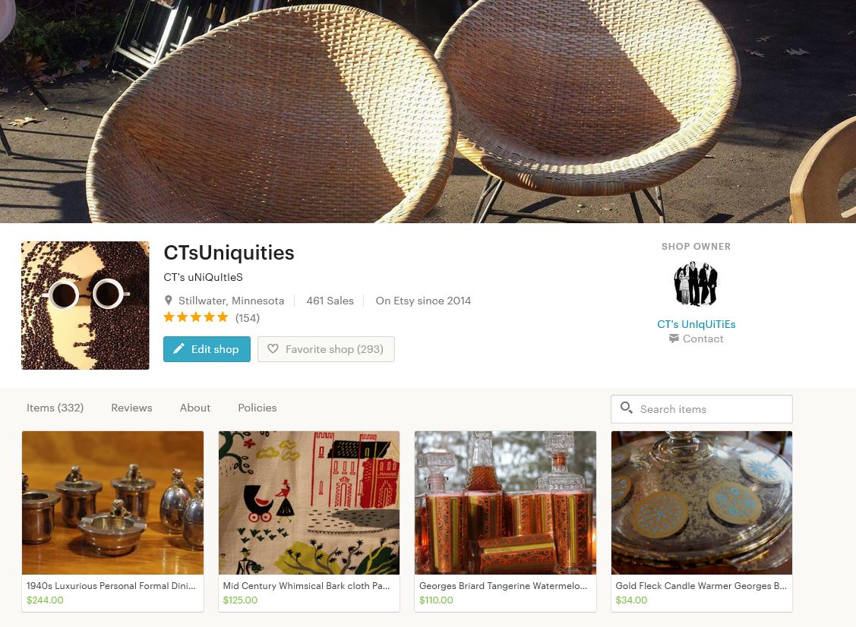Viewport: 856px width, 627px height.
Task: Open the CT's UnIqUiTiEs owner link
Action: click(x=696, y=324)
